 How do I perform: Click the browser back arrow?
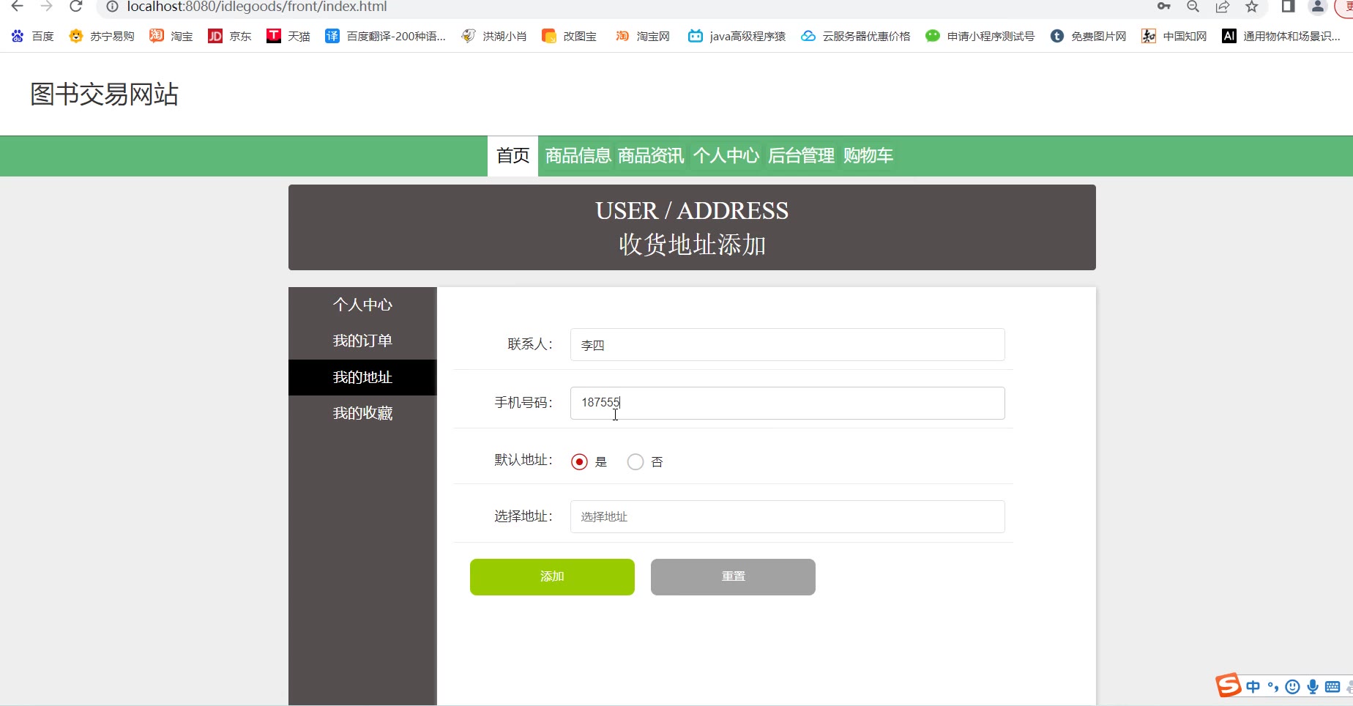coord(18,7)
